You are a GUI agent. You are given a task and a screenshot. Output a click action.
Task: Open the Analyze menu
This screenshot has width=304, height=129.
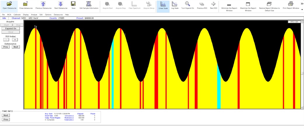[x=34, y=14]
